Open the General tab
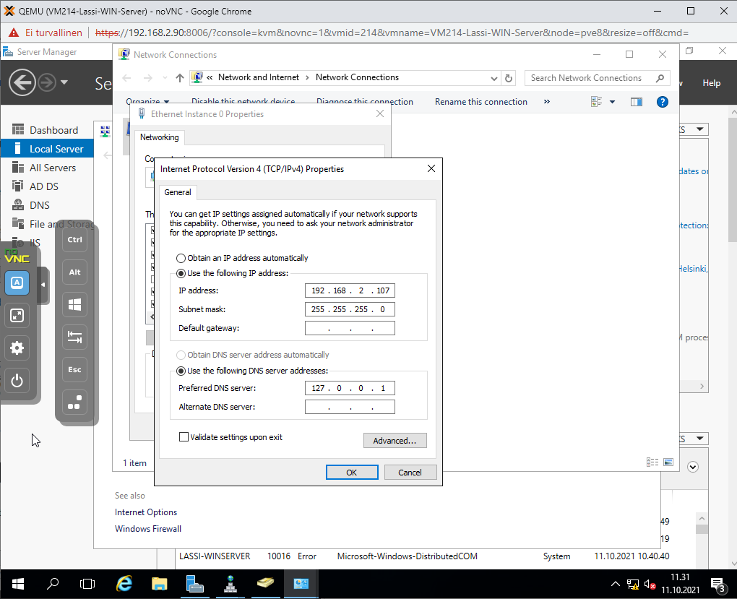This screenshot has height=599, width=737. [x=178, y=192]
